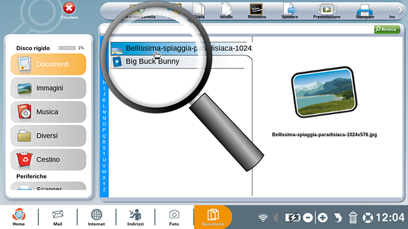Click the zoom-out minus icon
This screenshot has width=408, height=229.
point(308,218)
